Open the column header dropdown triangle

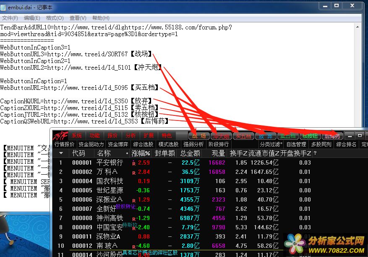point(61,153)
